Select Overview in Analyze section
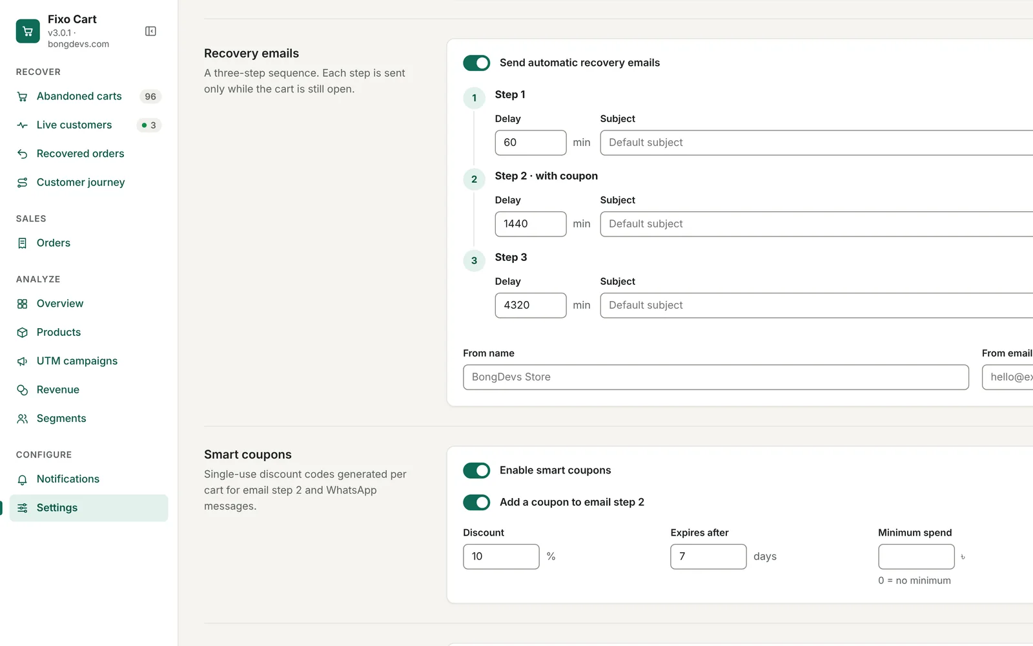1033x646 pixels. [x=88, y=304]
